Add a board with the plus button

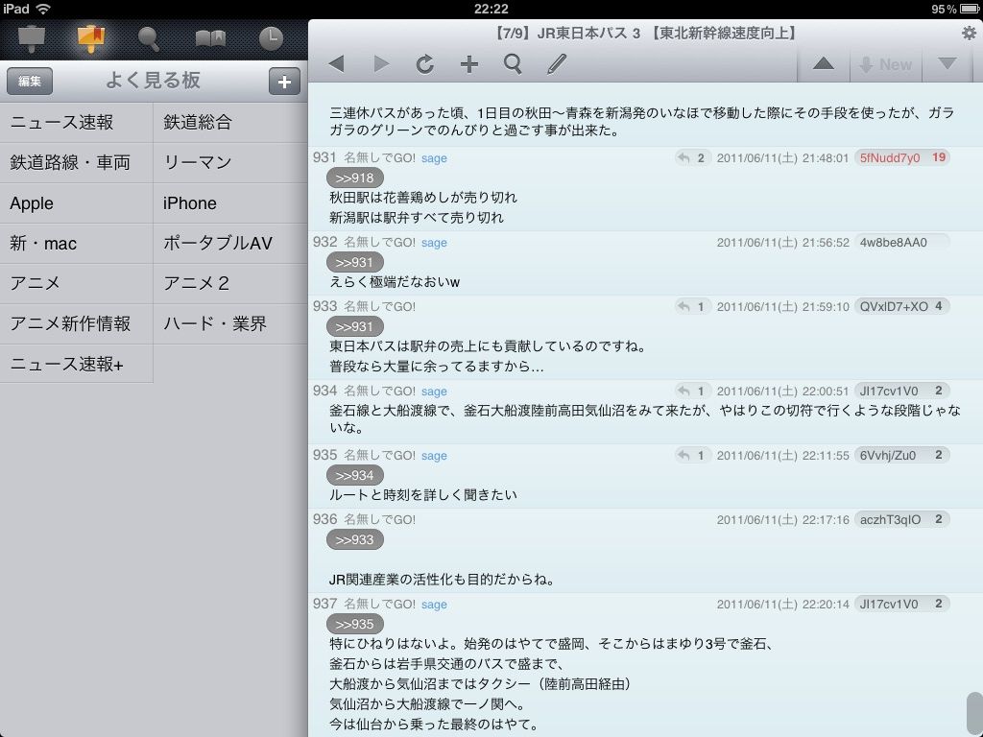284,82
